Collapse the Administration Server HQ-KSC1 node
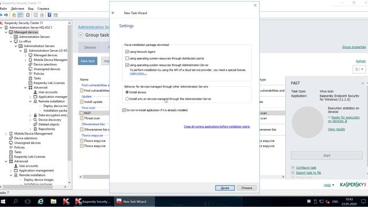Screen dimensions: 368x207 pos(2,28)
